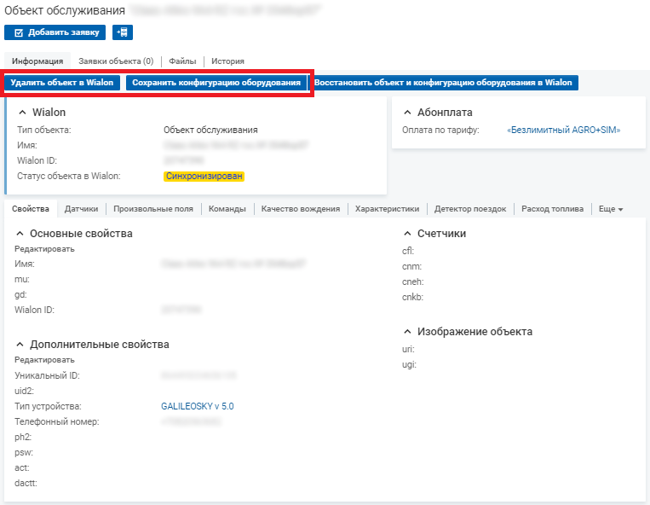The width and height of the screenshot is (650, 505).
Task: Open the История tab
Action: (x=227, y=61)
